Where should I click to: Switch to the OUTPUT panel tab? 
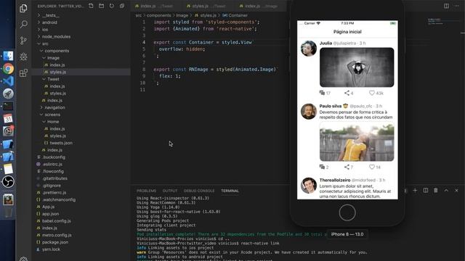(170, 191)
